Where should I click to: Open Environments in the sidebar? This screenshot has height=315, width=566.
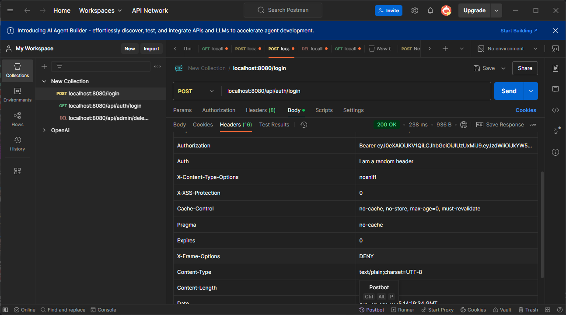17,95
